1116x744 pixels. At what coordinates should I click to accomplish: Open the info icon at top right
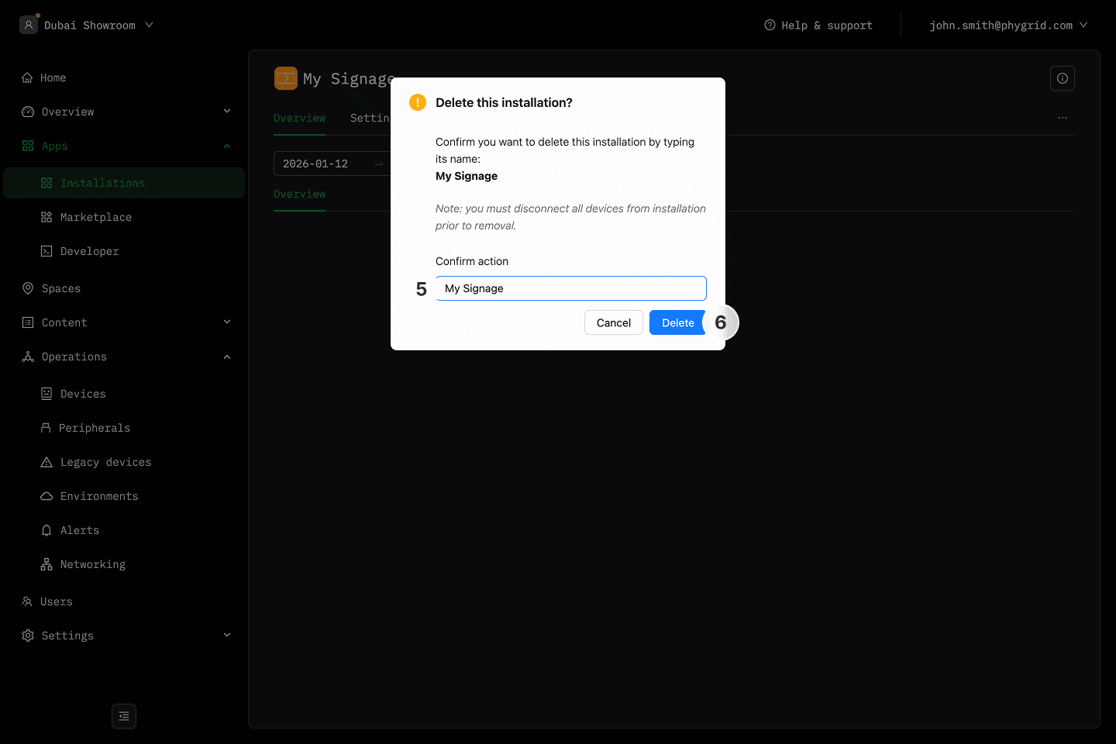pos(1062,78)
